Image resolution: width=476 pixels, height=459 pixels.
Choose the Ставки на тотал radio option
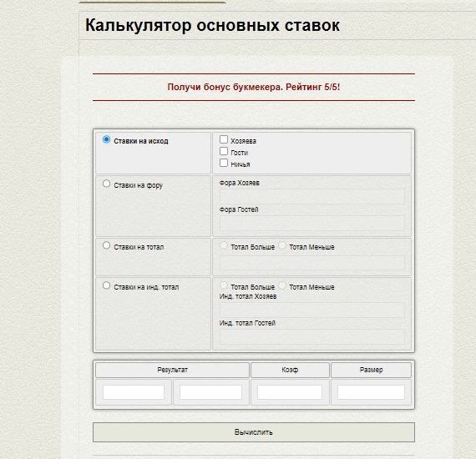106,245
